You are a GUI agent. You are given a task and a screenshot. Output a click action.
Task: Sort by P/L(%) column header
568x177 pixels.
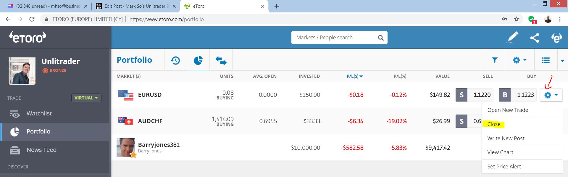400,76
